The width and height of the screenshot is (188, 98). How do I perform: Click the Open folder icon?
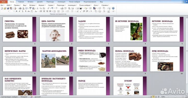(x=5, y=8)
